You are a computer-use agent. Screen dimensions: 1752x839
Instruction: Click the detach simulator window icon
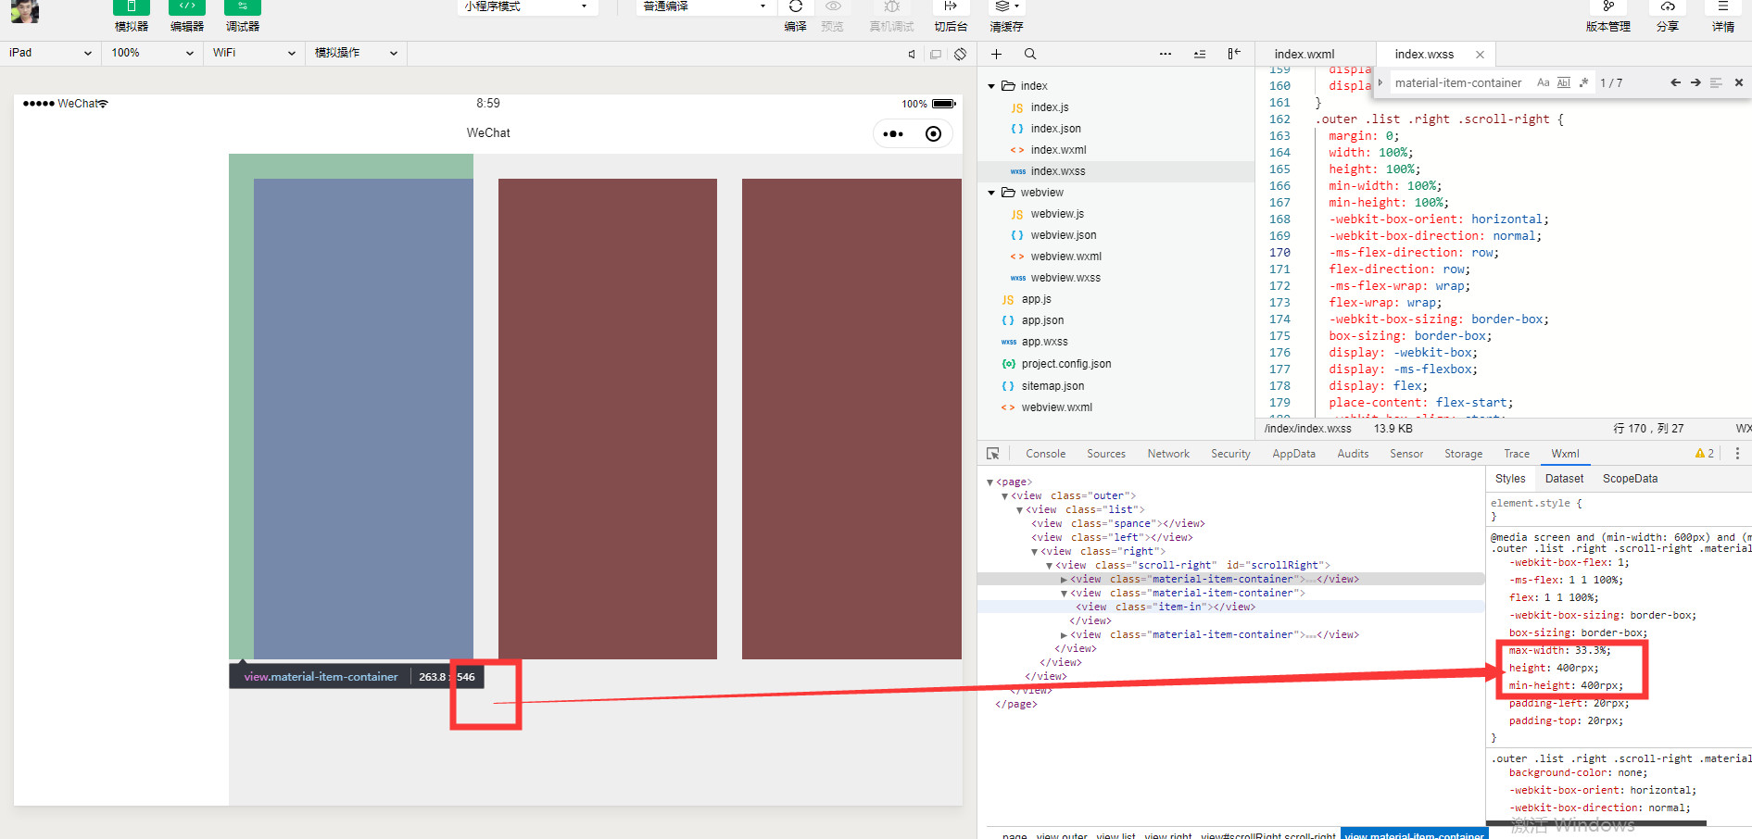(x=936, y=54)
